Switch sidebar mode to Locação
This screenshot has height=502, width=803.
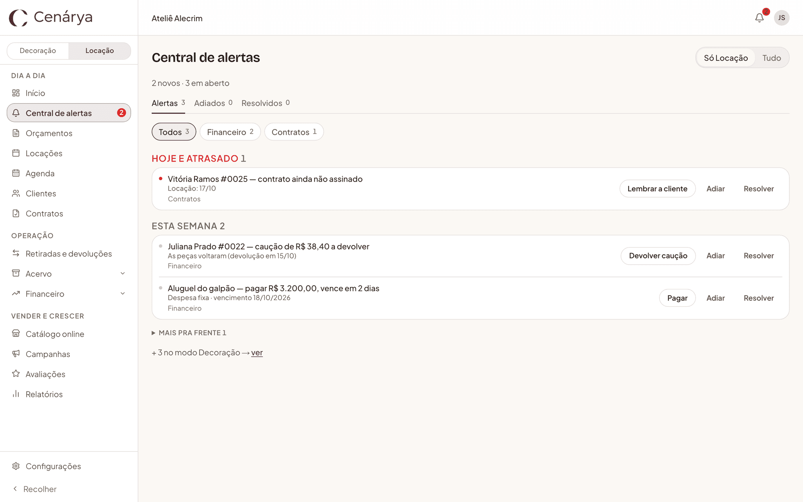pyautogui.click(x=100, y=51)
